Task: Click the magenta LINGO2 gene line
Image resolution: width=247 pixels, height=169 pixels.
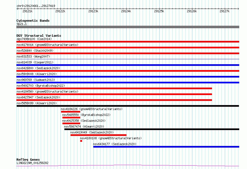Action: pos(128,166)
